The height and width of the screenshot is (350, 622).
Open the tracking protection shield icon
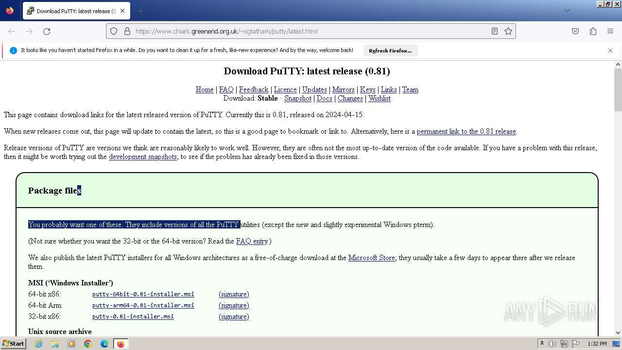click(114, 31)
